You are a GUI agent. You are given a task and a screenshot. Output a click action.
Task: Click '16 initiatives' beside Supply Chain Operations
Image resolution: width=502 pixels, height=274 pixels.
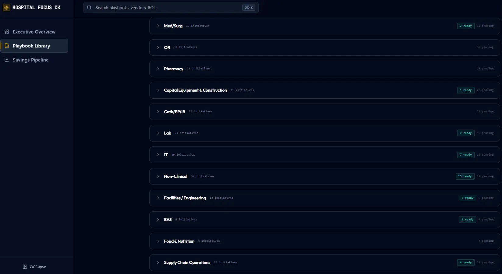tap(225, 262)
